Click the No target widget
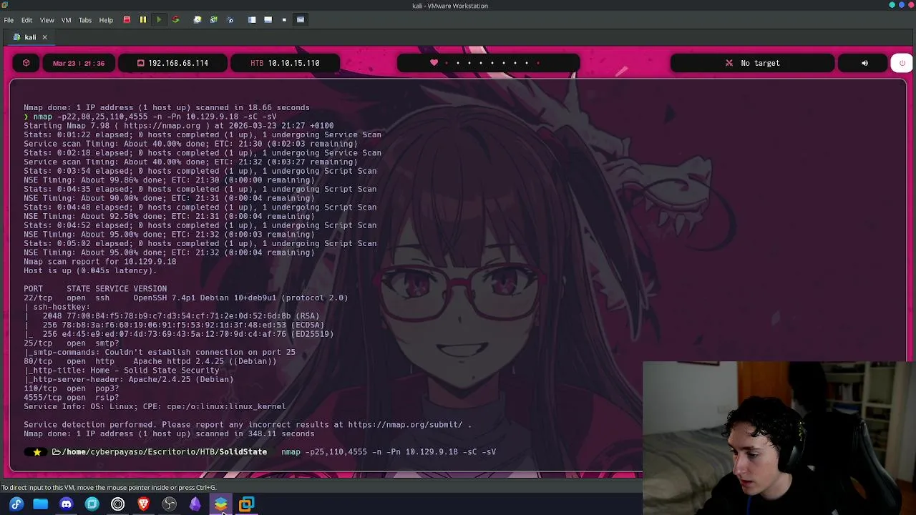This screenshot has width=916, height=515. point(753,63)
